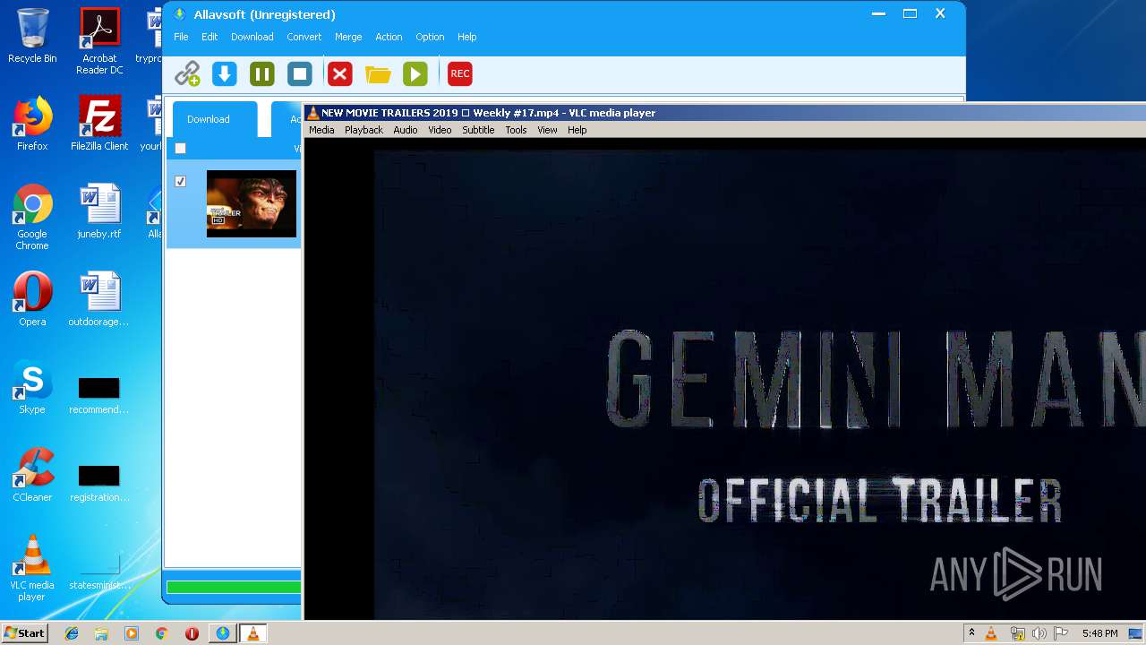Select the outdoorage document on desktop
Image resolution: width=1146 pixels, height=645 pixels.
pyautogui.click(x=99, y=299)
